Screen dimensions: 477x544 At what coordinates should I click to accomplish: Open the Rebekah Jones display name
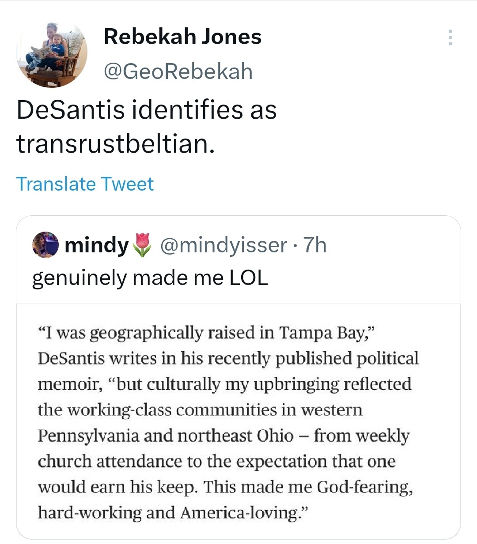pos(182,37)
